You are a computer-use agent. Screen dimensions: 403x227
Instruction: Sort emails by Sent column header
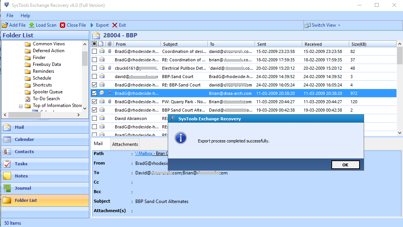[x=278, y=44]
